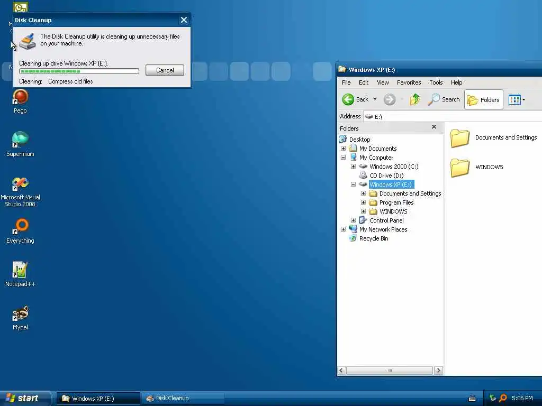Screen dimensions: 542x406
Task: Close the Folders pane
Action: pyautogui.click(x=434, y=127)
